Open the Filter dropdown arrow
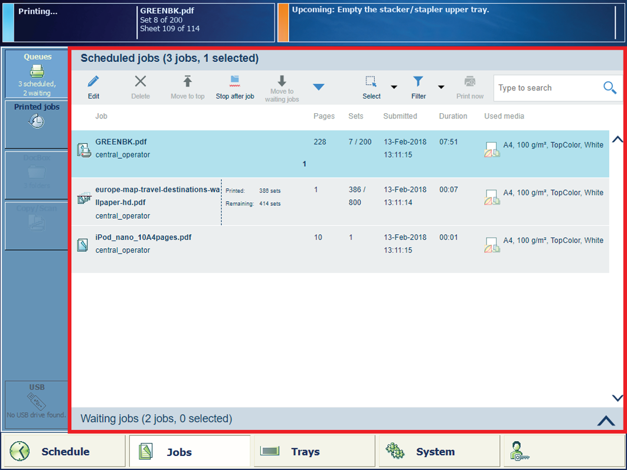 click(441, 87)
